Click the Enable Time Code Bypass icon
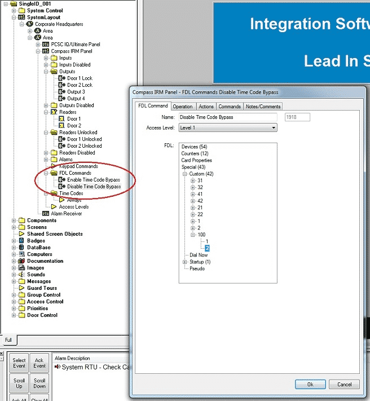370x401 pixels. [61, 180]
